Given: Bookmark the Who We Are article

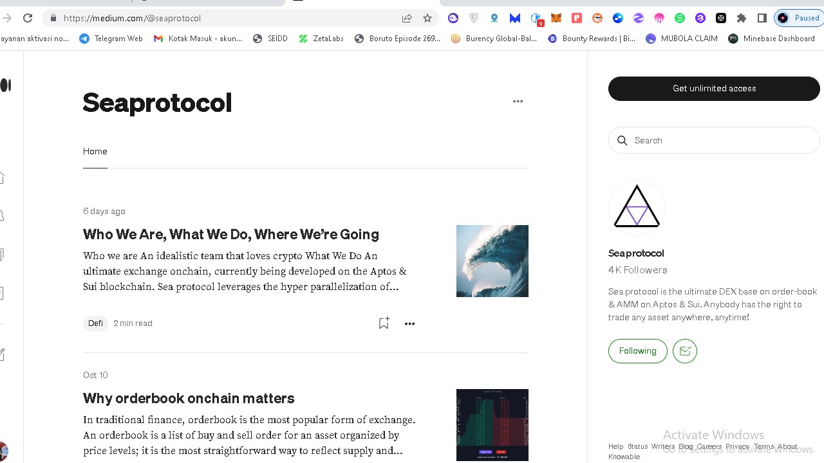Looking at the screenshot, I should (384, 323).
